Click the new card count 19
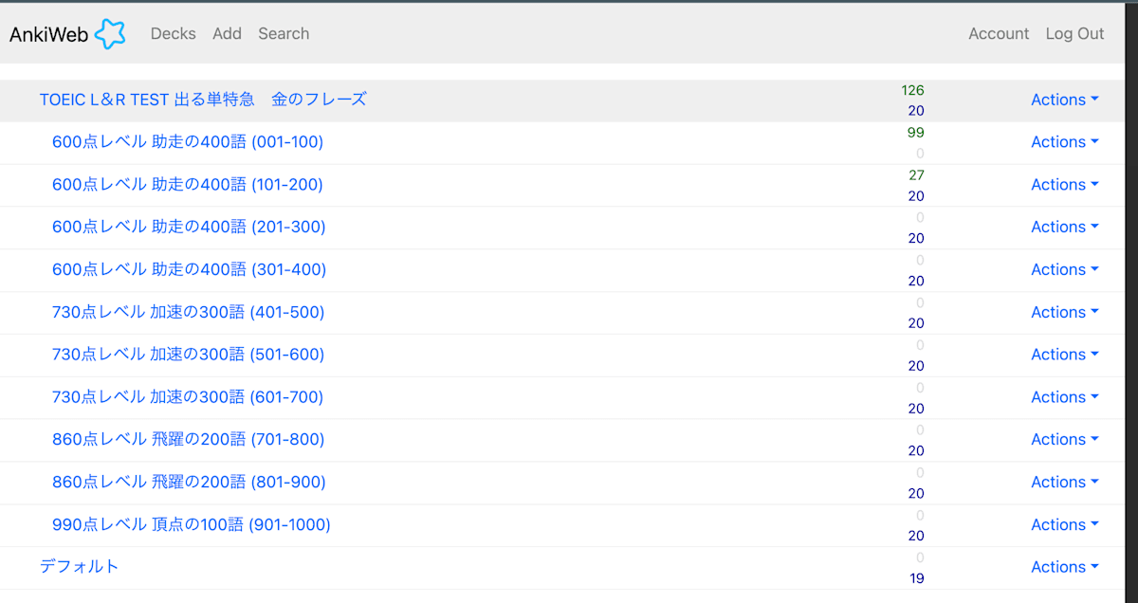The image size is (1138, 603). [x=916, y=578]
